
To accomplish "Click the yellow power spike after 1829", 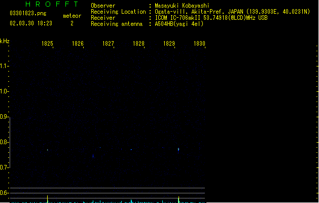I will click(179, 199).
